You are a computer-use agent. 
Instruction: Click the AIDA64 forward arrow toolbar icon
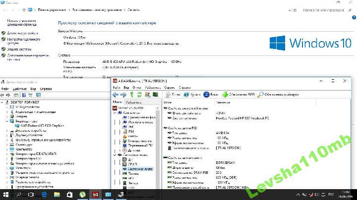pyautogui.click(x=123, y=95)
